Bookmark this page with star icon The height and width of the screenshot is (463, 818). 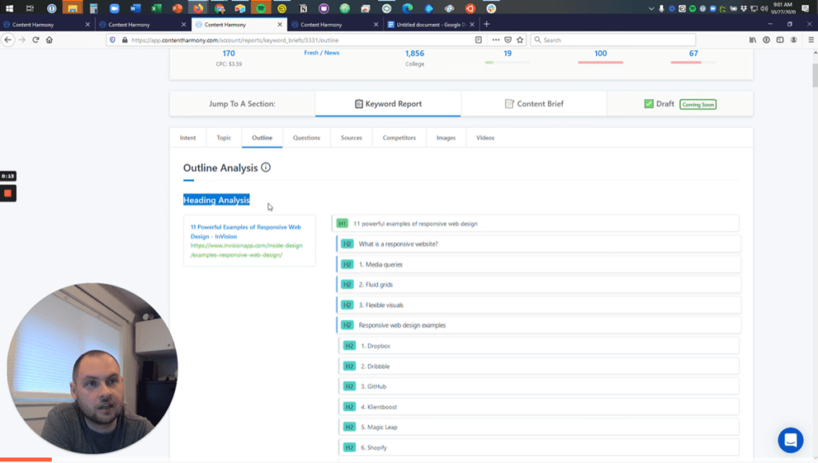(x=520, y=40)
